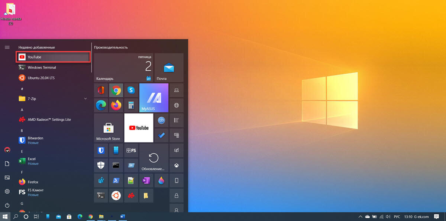This screenshot has height=221, width=446.
Task: Open the Firefox tile in the tile grid
Action: tap(116, 105)
